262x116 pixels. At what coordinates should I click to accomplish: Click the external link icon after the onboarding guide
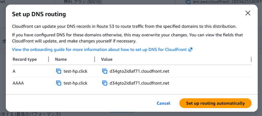coord(190,49)
